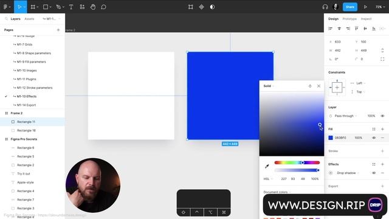Select the Comment tool
This screenshot has width=389, height=219.
(103, 7)
